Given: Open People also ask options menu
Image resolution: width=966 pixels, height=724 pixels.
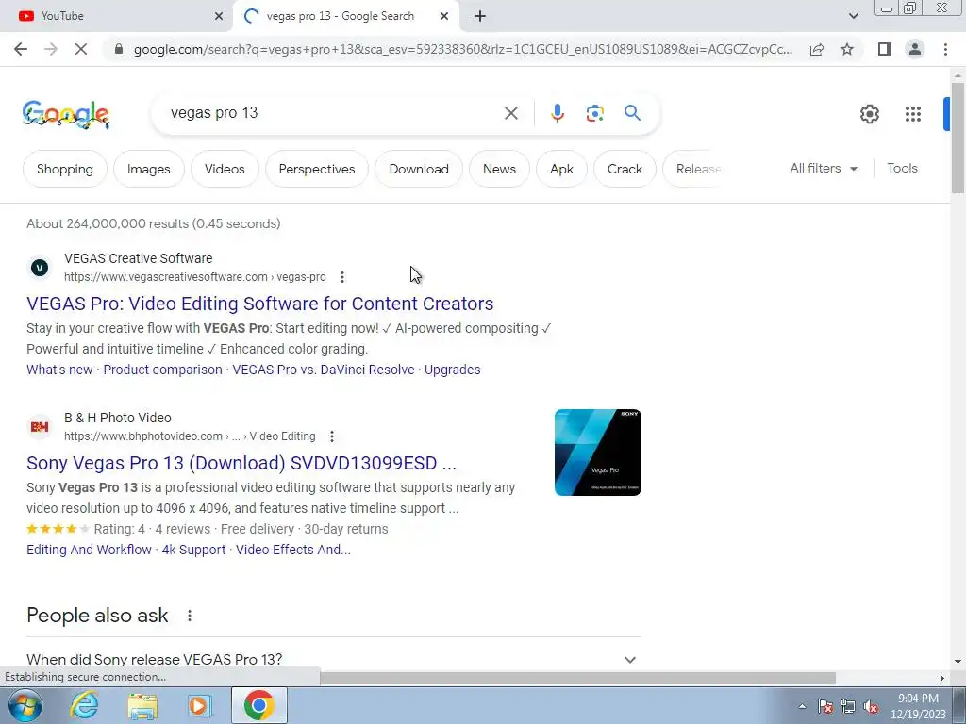Looking at the screenshot, I should 189,616.
